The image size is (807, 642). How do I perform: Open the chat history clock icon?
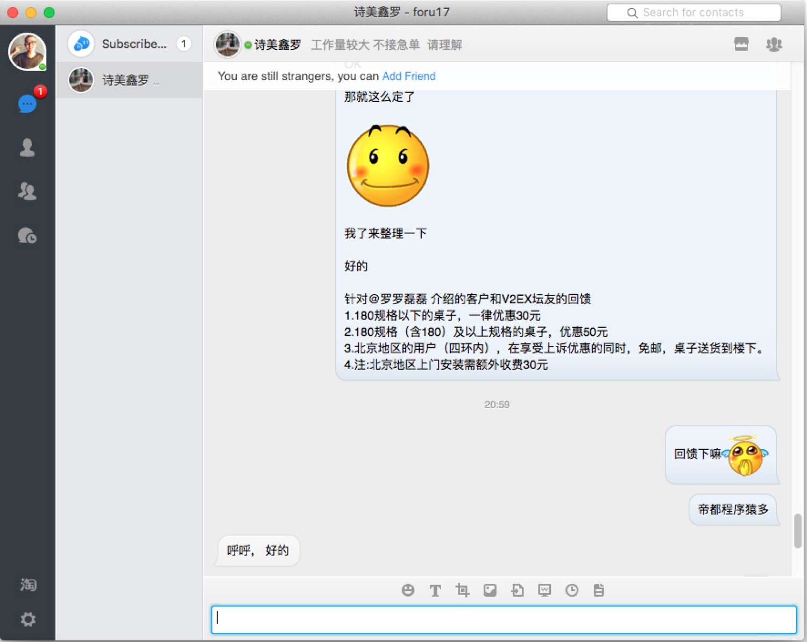(571, 590)
